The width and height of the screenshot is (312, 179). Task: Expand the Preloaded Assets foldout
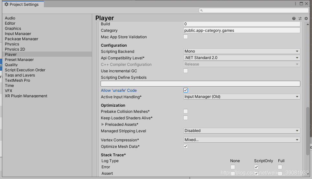(103, 124)
